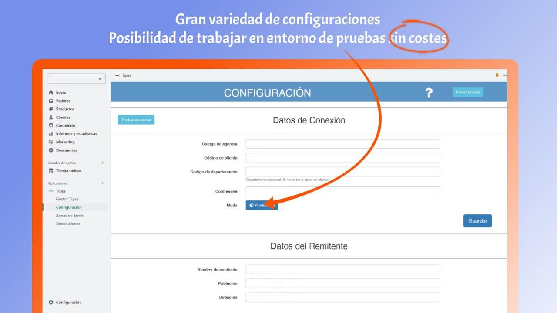Click the Clientes person icon
This screenshot has height=313, width=557.
tap(51, 117)
